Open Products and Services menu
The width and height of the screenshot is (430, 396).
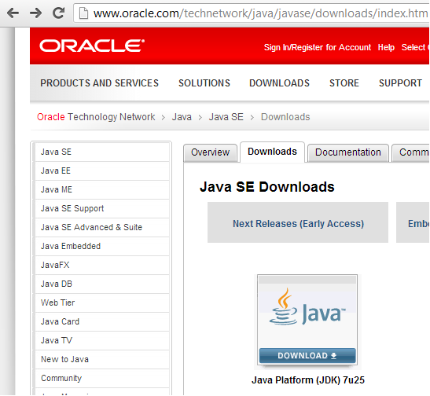pos(100,83)
